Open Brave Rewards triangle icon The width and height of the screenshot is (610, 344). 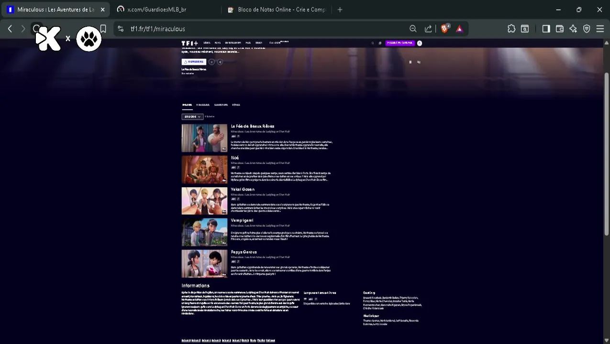(x=459, y=29)
